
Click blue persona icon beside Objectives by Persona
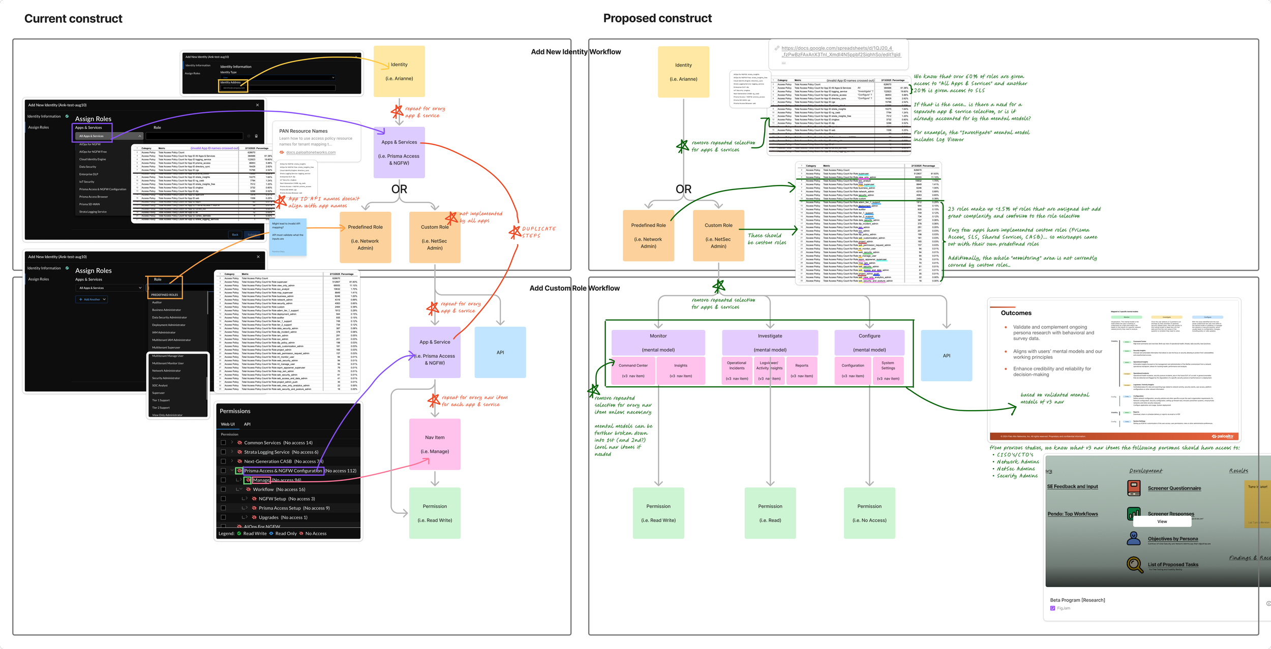(1134, 538)
